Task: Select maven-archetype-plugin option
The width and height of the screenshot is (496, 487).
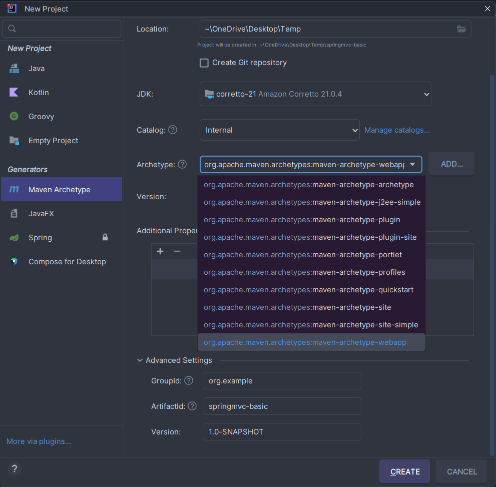Action: pos(311,220)
